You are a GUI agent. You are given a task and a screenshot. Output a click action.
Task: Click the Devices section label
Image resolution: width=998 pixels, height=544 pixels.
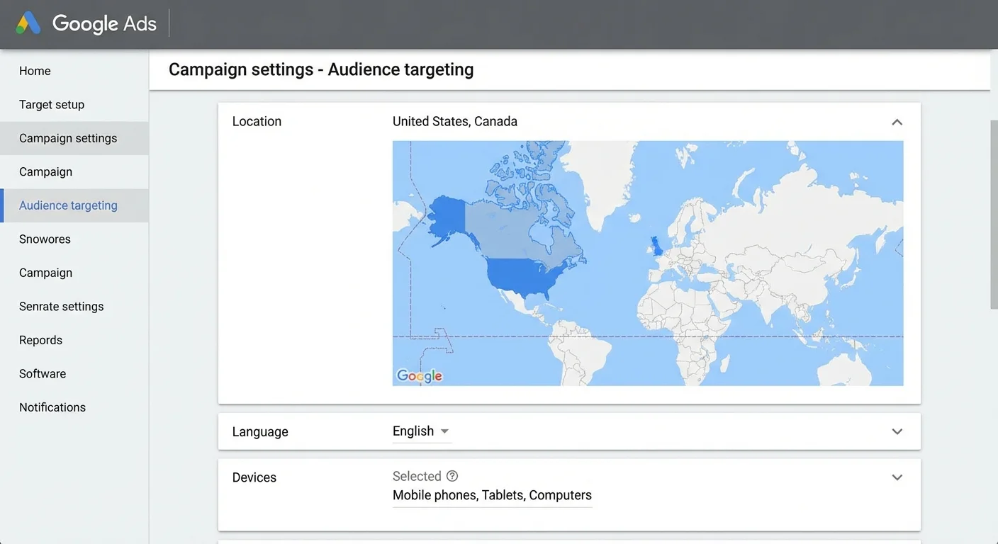click(x=254, y=477)
